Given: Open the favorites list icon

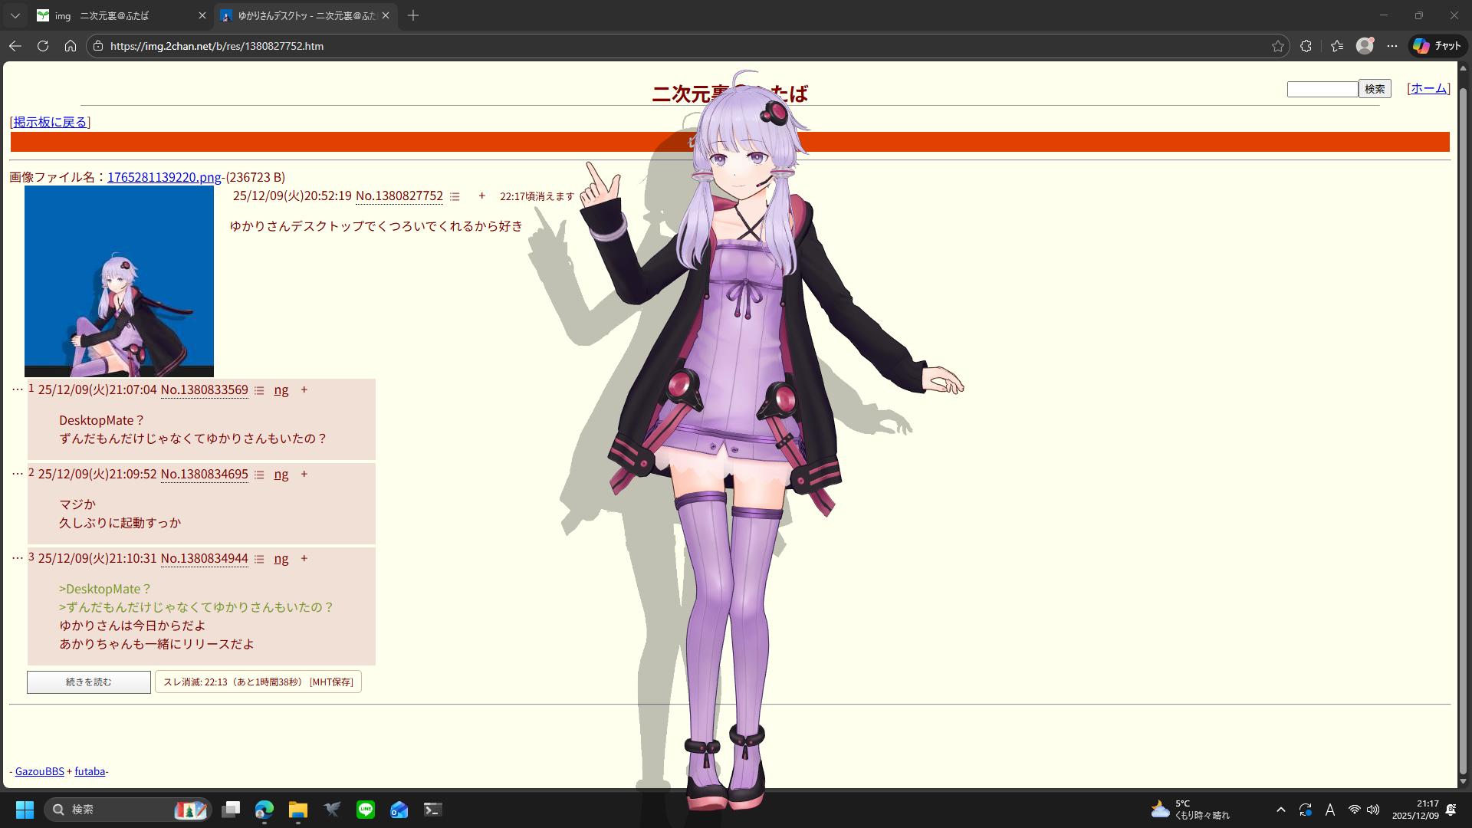Looking at the screenshot, I should coord(1337,46).
